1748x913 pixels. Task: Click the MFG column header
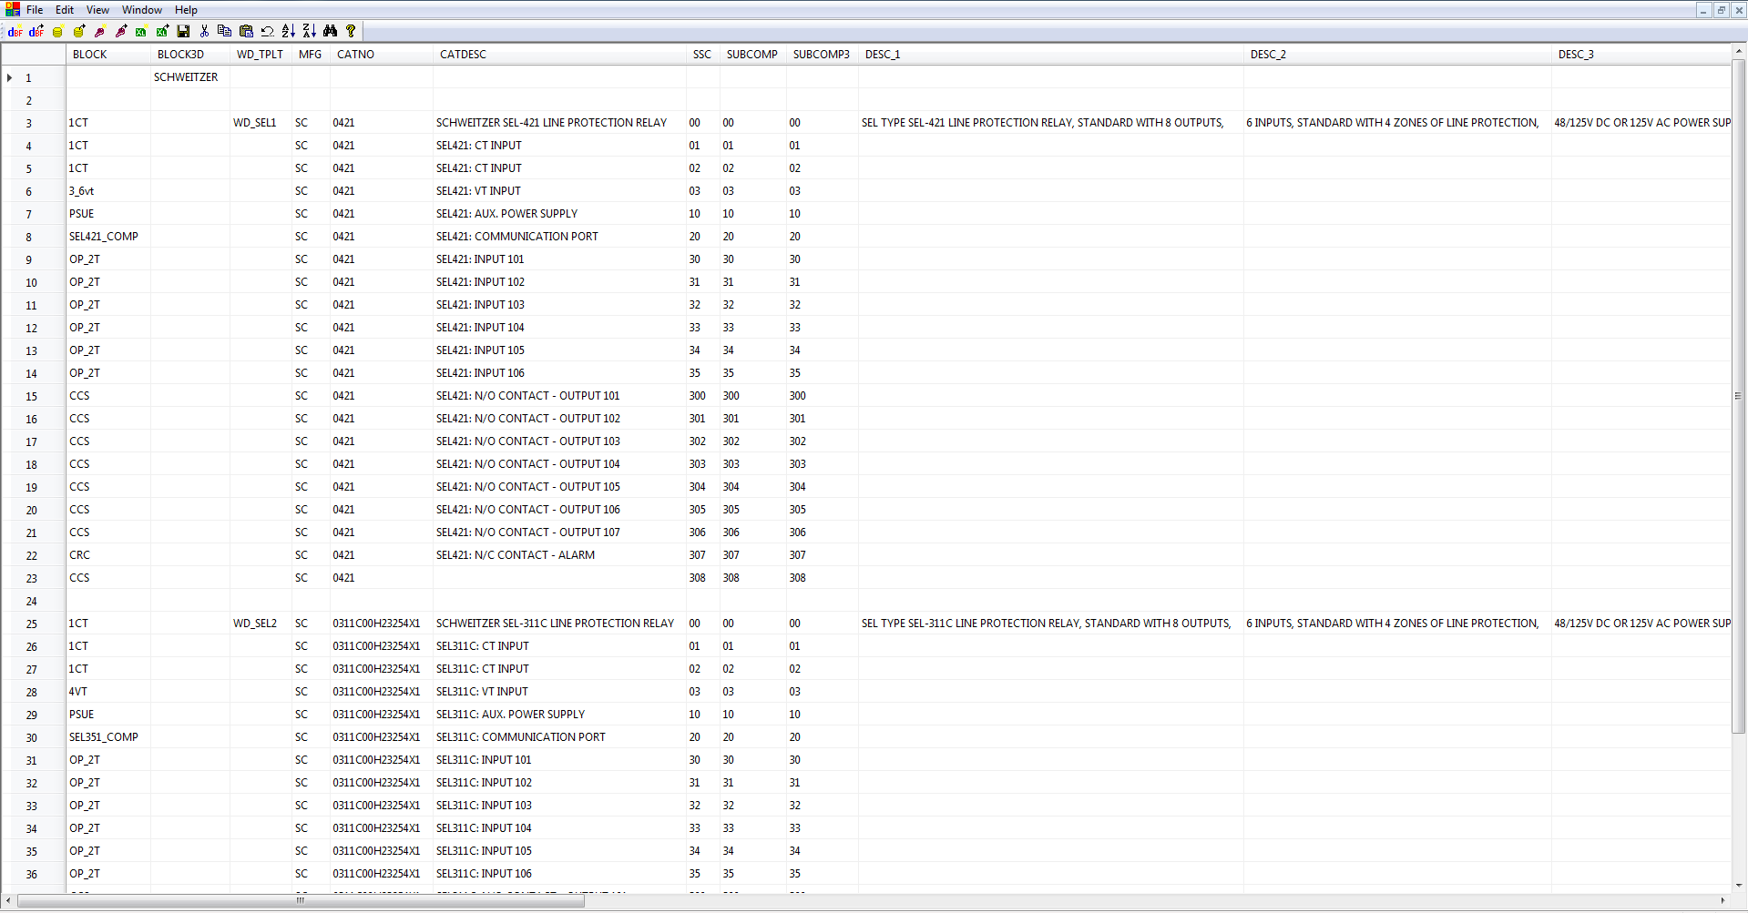tap(311, 55)
